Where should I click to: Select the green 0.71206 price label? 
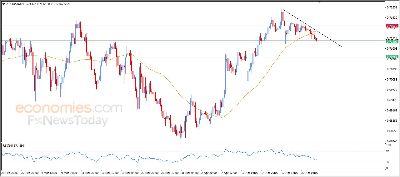pyautogui.click(x=392, y=42)
